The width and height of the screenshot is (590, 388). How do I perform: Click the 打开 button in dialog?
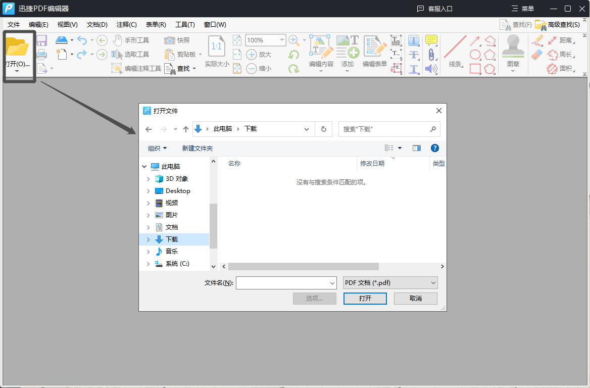tap(365, 299)
